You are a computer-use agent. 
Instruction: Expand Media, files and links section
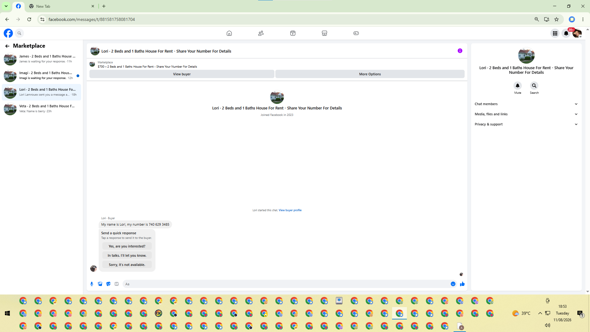pyautogui.click(x=526, y=114)
